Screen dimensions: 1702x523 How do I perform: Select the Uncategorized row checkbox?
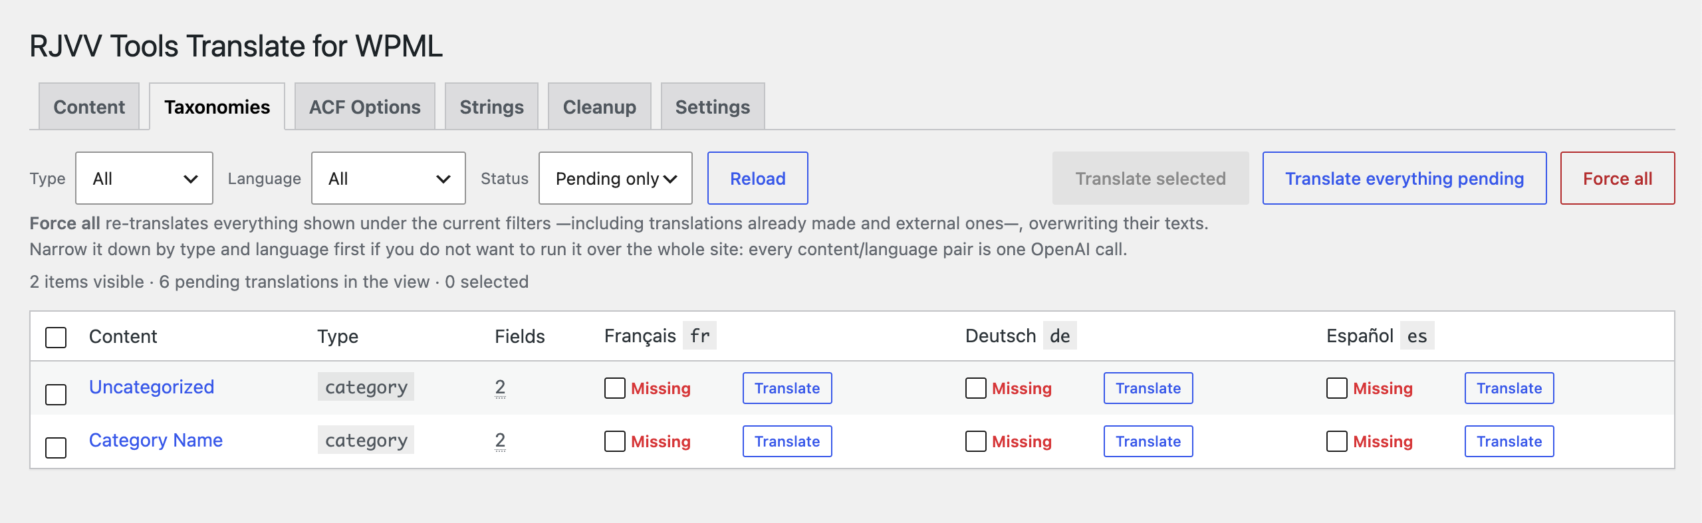click(x=56, y=394)
